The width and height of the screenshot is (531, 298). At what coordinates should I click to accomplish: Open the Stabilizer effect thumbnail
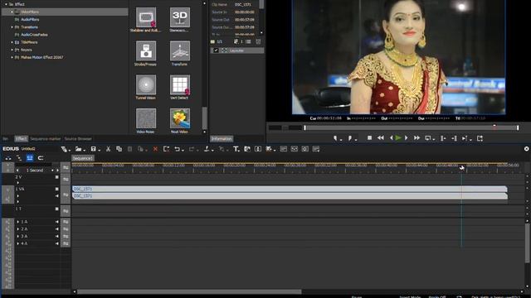click(146, 17)
